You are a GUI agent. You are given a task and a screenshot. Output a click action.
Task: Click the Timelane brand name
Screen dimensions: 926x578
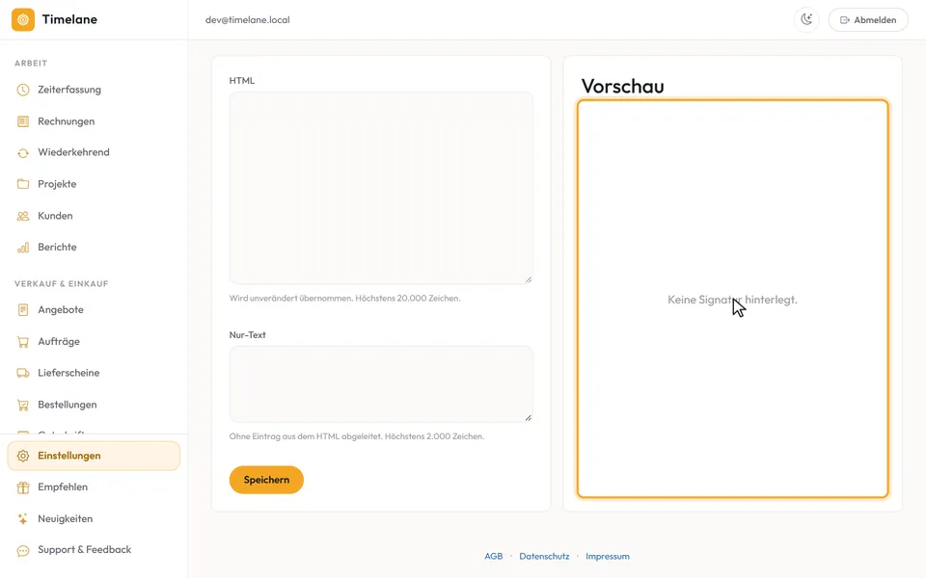coord(69,19)
